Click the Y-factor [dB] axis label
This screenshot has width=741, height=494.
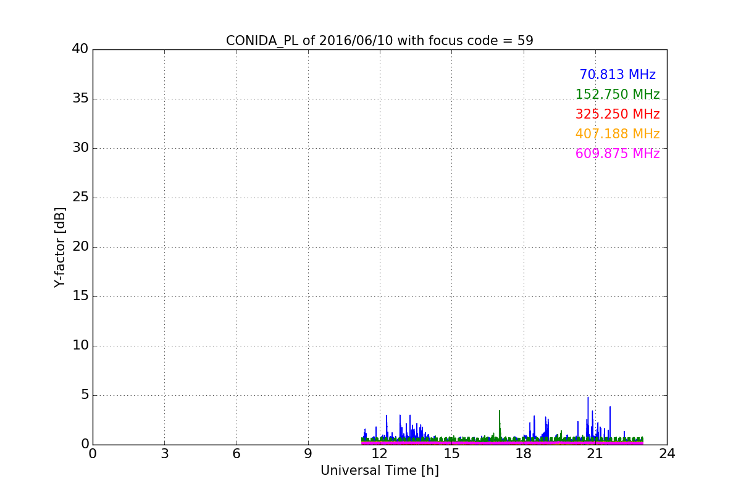click(60, 247)
